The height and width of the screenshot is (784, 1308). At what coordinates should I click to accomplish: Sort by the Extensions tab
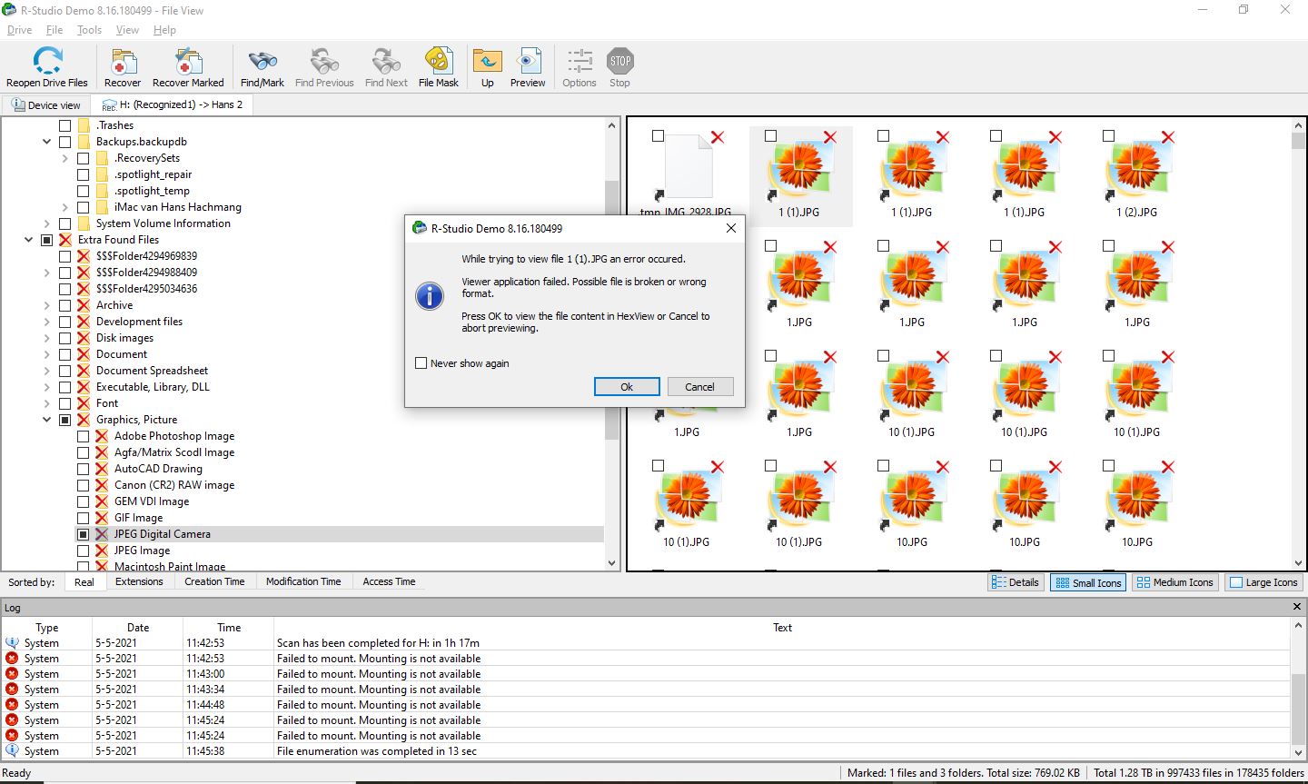139,581
